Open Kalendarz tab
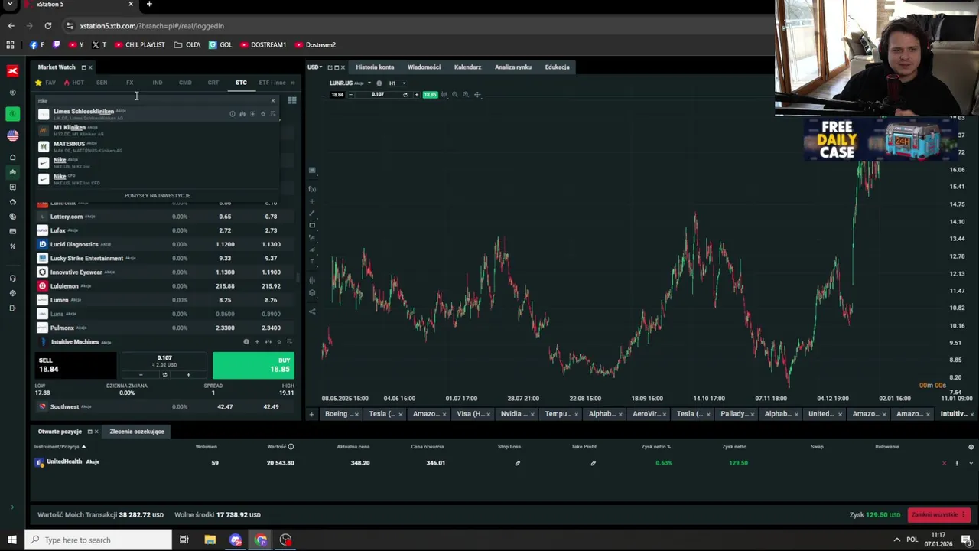The height and width of the screenshot is (551, 979). pyautogui.click(x=467, y=67)
